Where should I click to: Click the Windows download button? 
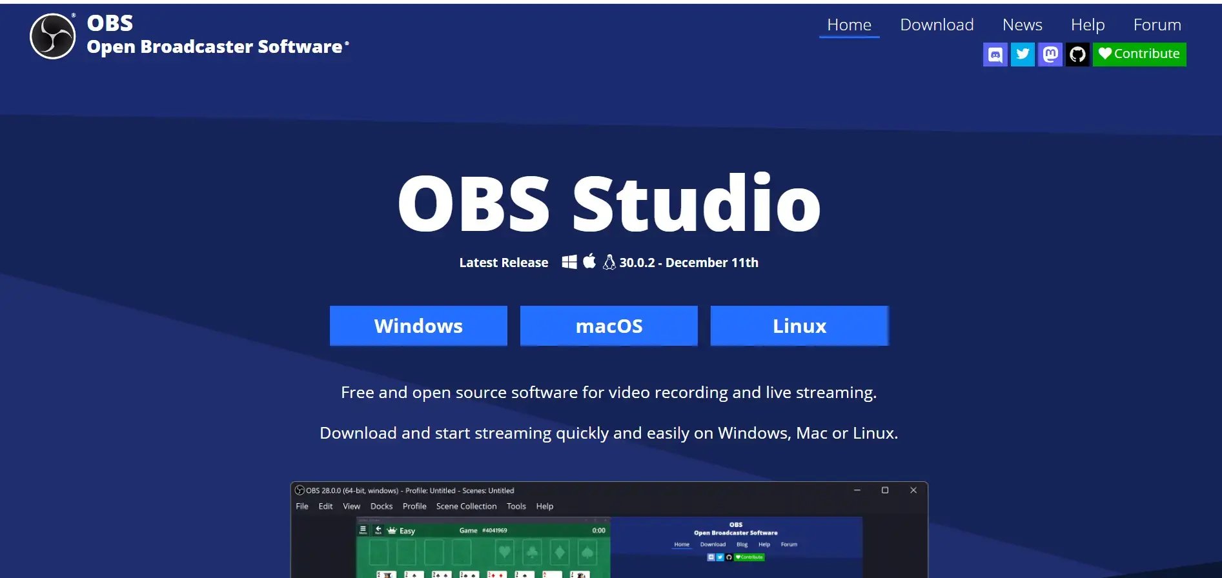point(418,326)
